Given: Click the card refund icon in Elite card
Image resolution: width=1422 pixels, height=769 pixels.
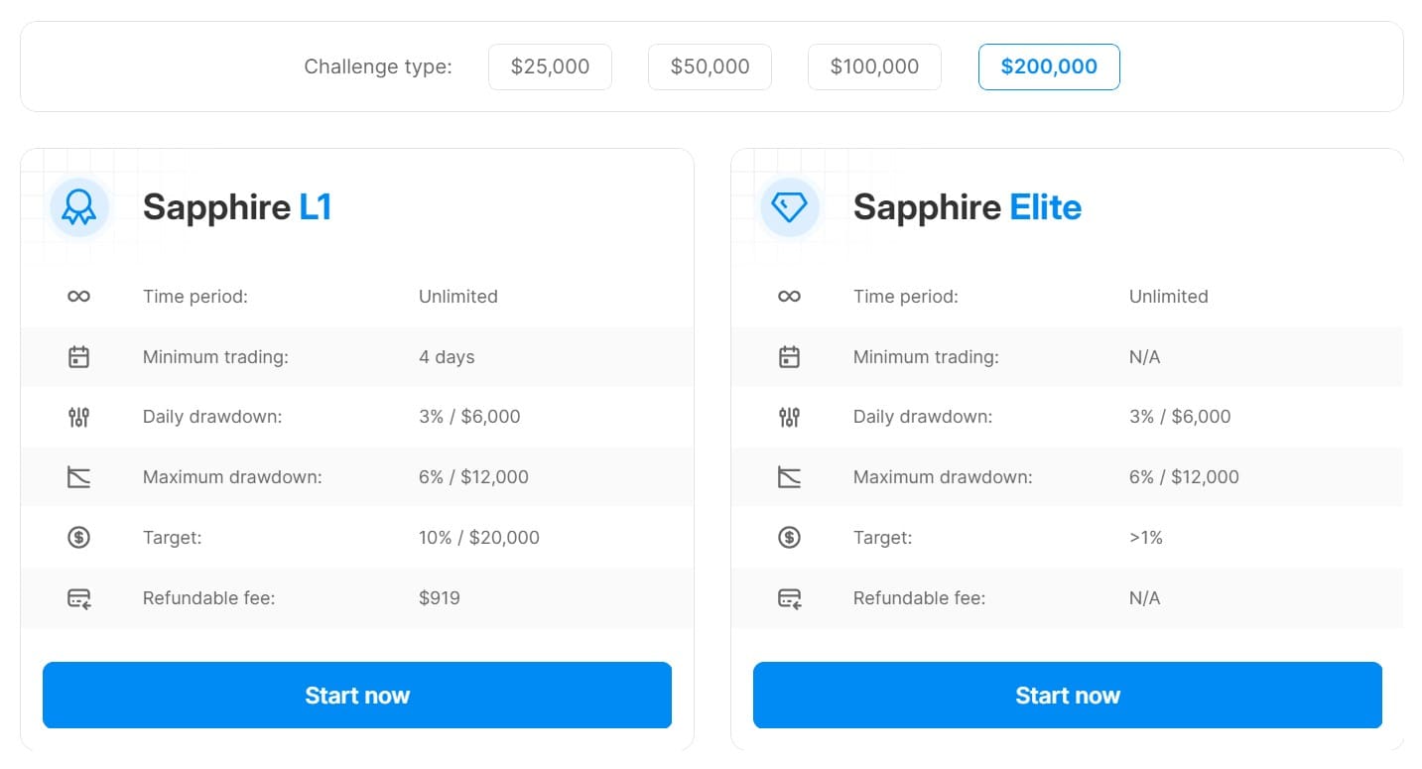Looking at the screenshot, I should tap(790, 598).
